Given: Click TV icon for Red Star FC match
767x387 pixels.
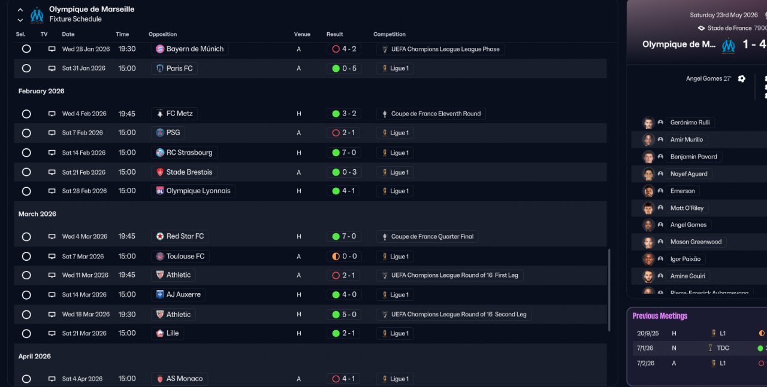Looking at the screenshot, I should point(52,236).
